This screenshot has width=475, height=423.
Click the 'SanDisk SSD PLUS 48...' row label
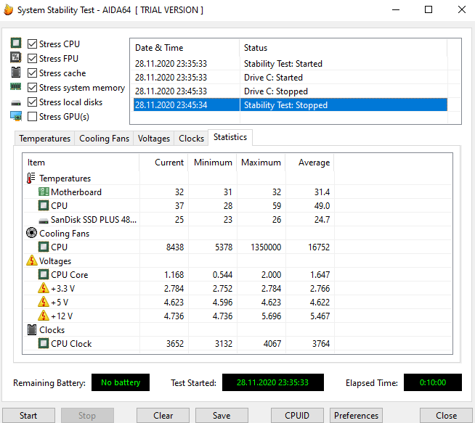click(94, 220)
